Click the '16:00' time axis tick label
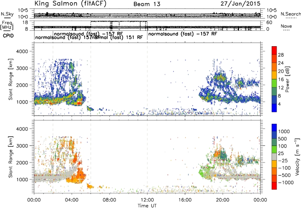This screenshot has width=301, height=208. (185, 200)
